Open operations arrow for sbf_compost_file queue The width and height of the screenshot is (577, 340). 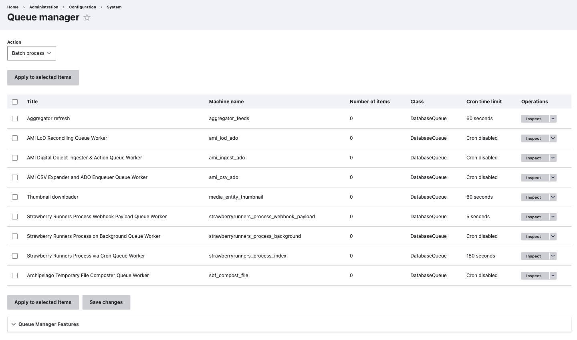coord(553,276)
